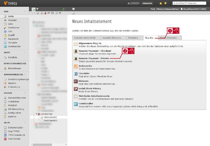Click the lightning bolt clear-cache icon
The image size is (210, 146).
[166, 3]
